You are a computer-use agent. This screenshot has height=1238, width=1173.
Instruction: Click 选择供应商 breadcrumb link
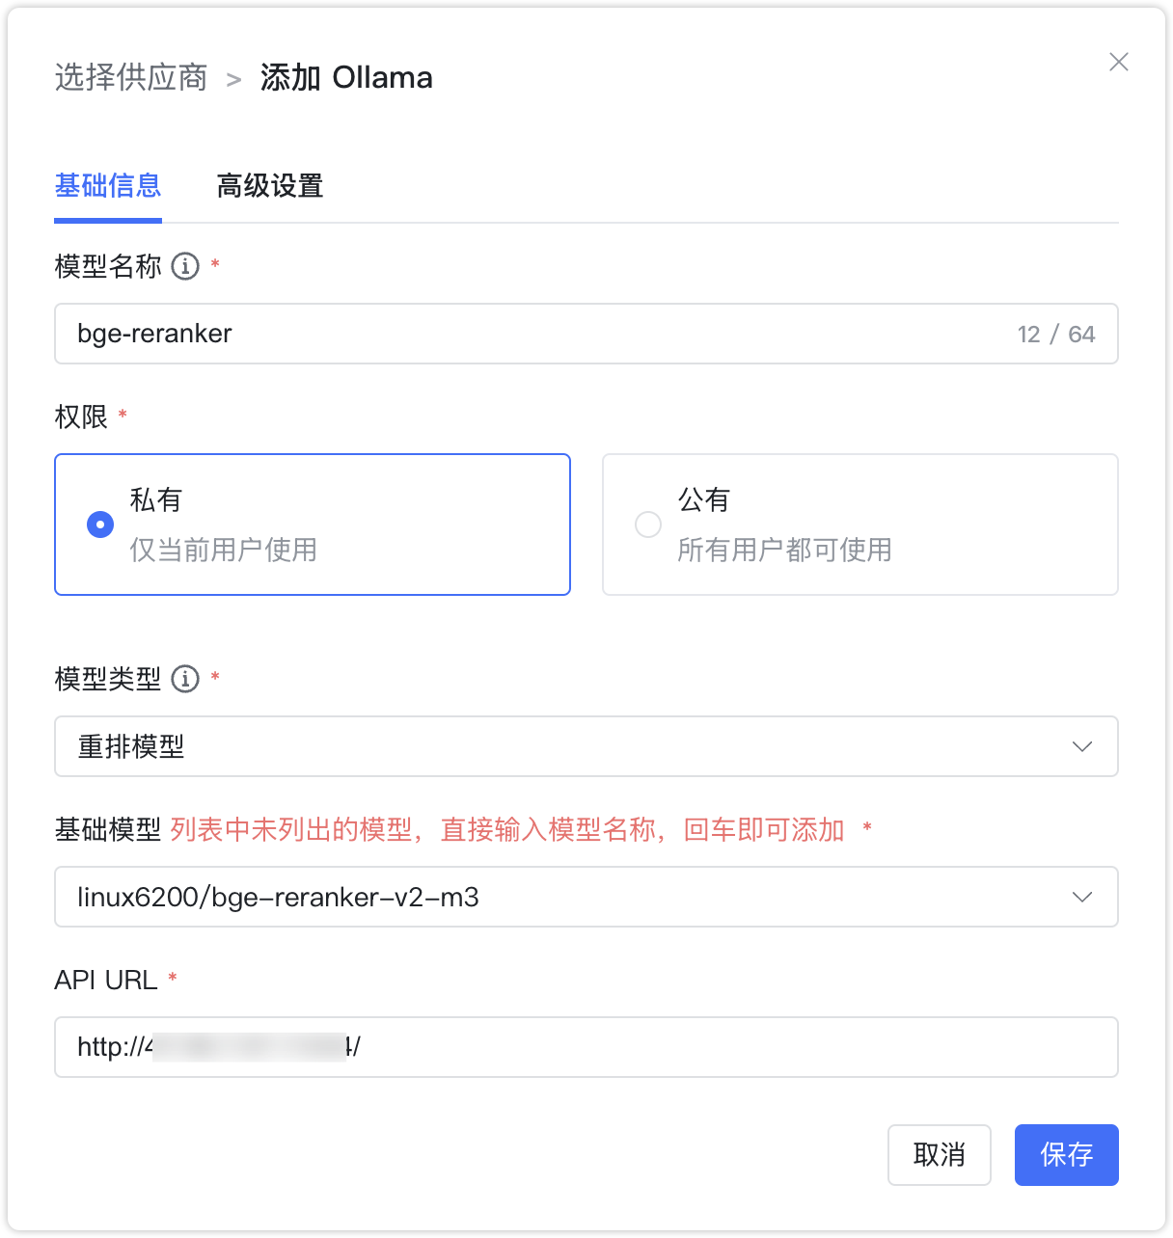coord(131,77)
